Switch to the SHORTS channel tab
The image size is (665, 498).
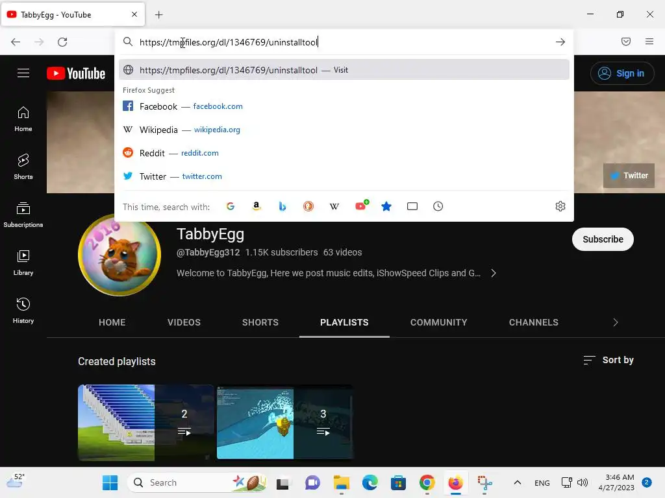[x=260, y=322]
